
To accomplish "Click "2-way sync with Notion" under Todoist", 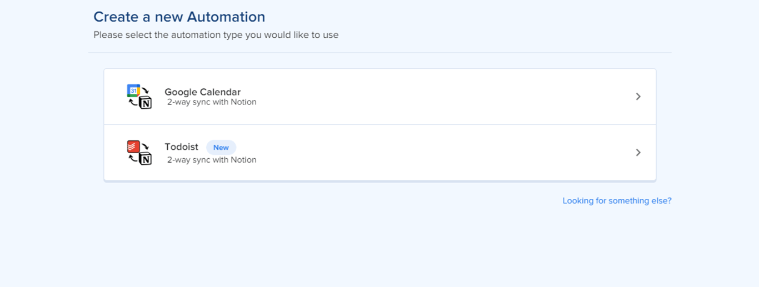I will click(212, 160).
